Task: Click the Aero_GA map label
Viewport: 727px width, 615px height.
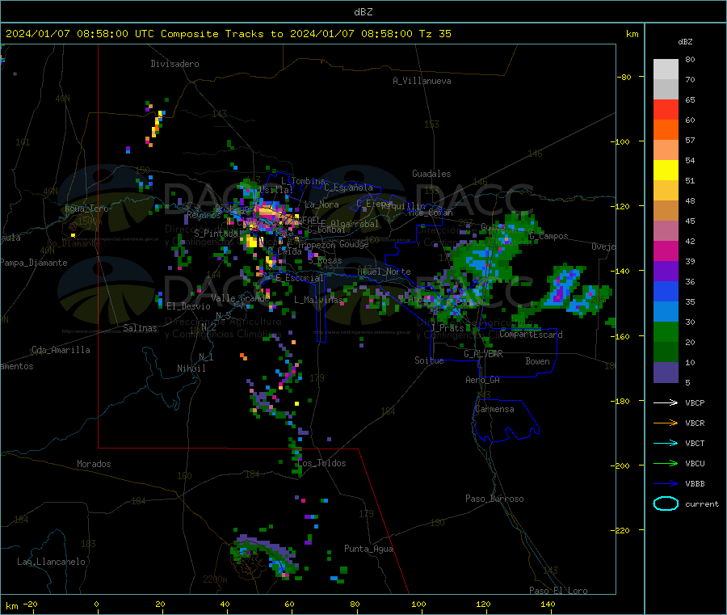Action: 483,380
